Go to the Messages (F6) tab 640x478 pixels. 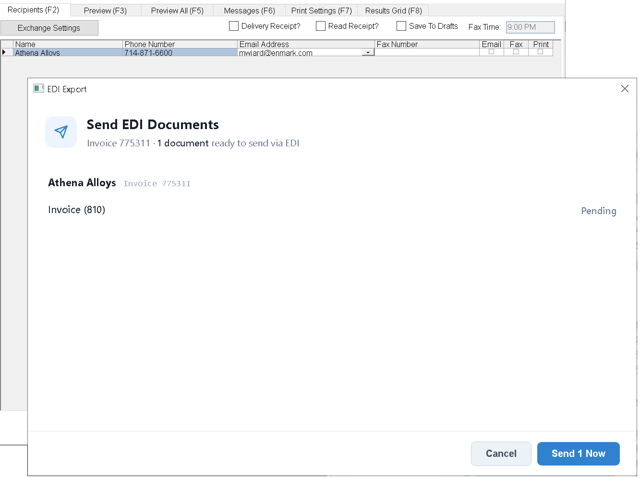(249, 11)
